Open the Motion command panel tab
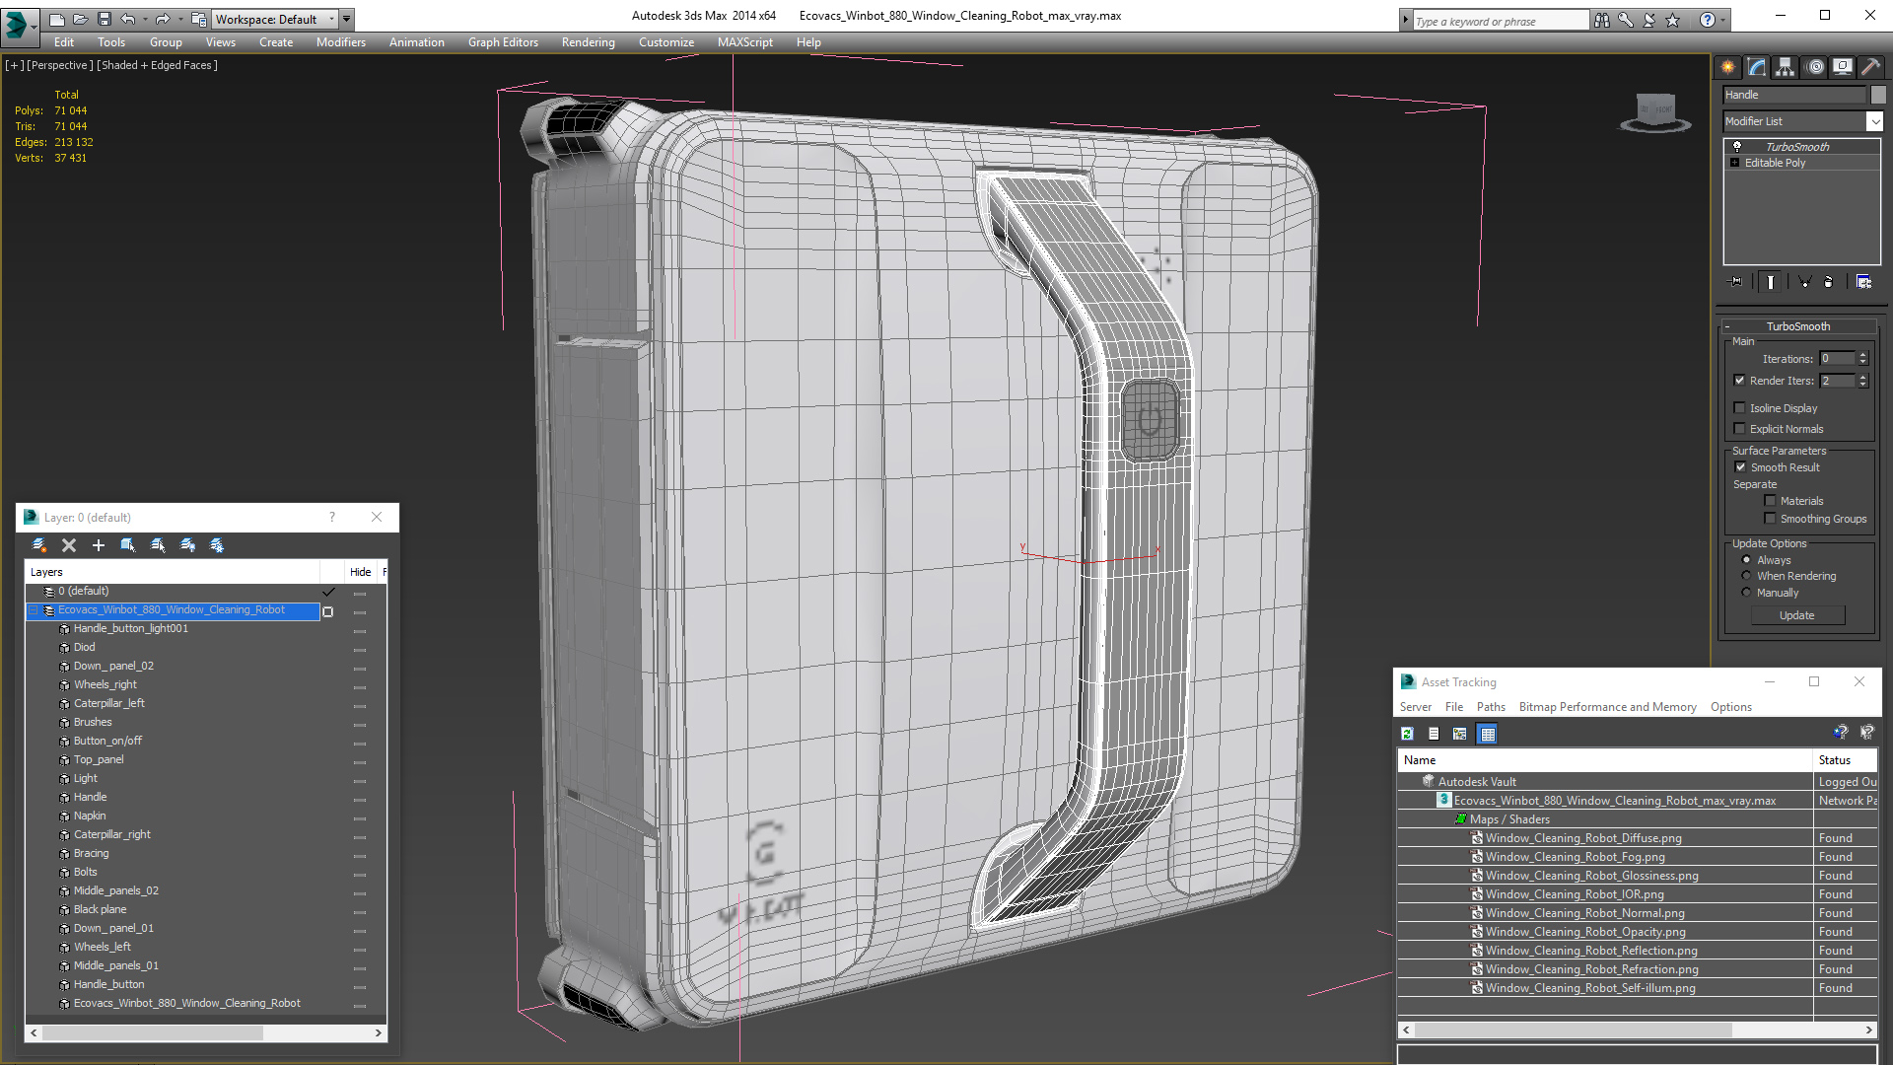The height and width of the screenshot is (1065, 1893). [x=1814, y=67]
